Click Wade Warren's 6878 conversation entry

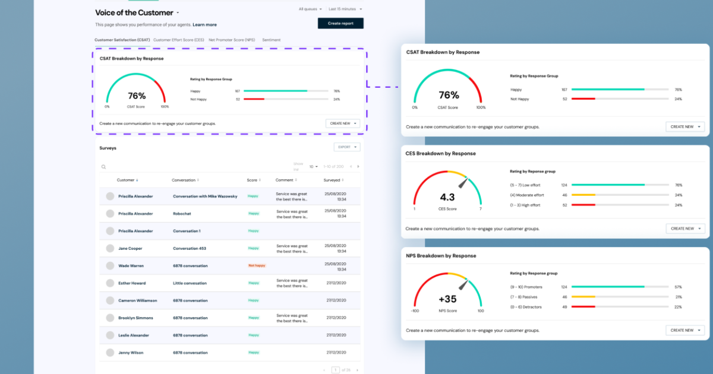pyautogui.click(x=190, y=266)
